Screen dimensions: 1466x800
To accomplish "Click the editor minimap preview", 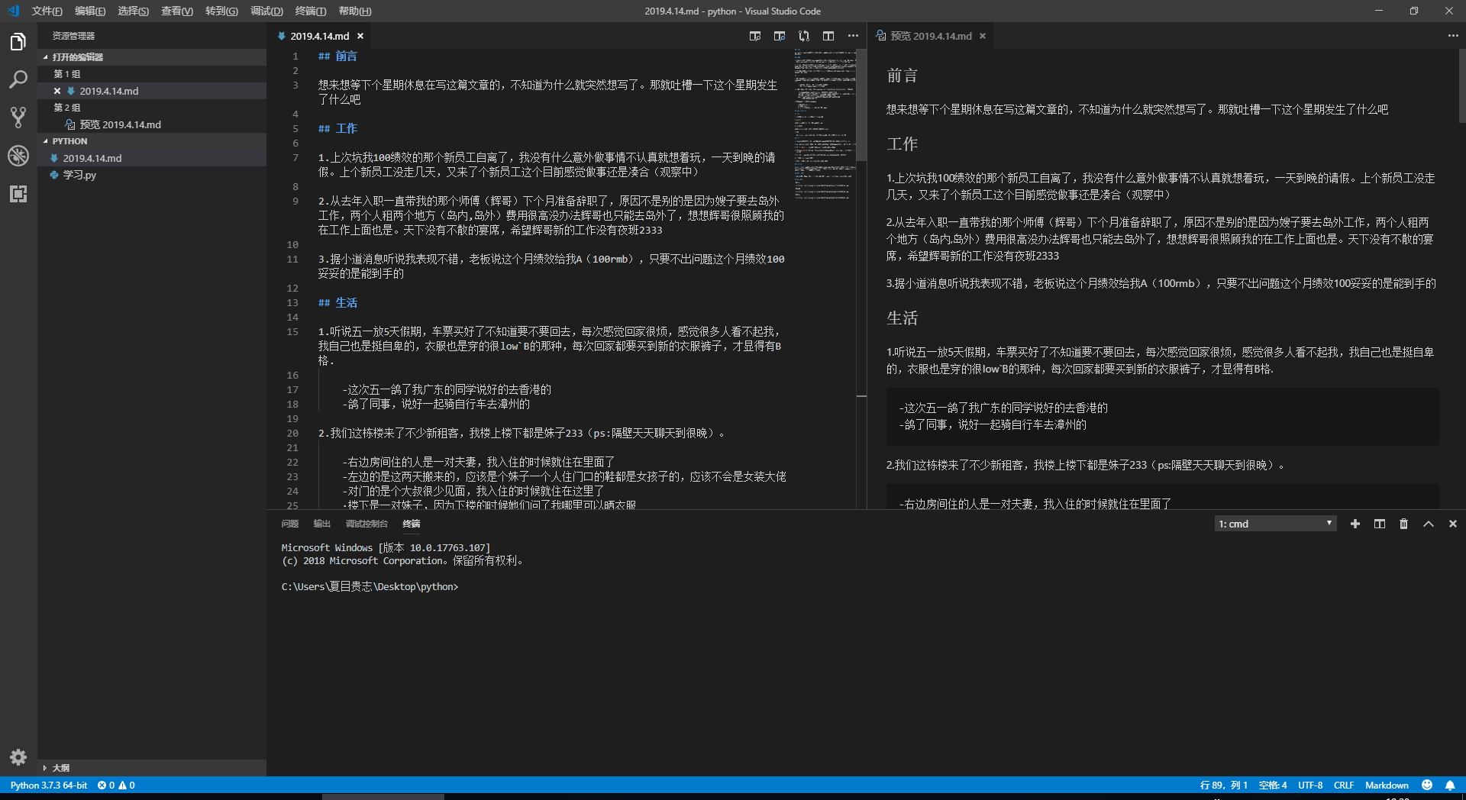I will [x=824, y=122].
